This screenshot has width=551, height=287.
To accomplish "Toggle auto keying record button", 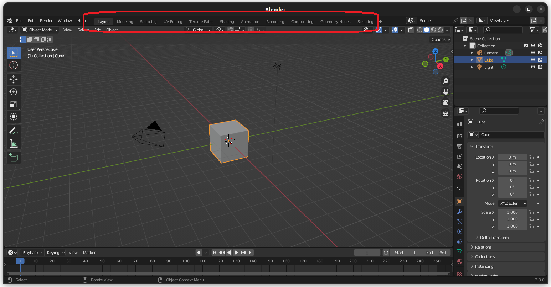I will [x=199, y=253].
